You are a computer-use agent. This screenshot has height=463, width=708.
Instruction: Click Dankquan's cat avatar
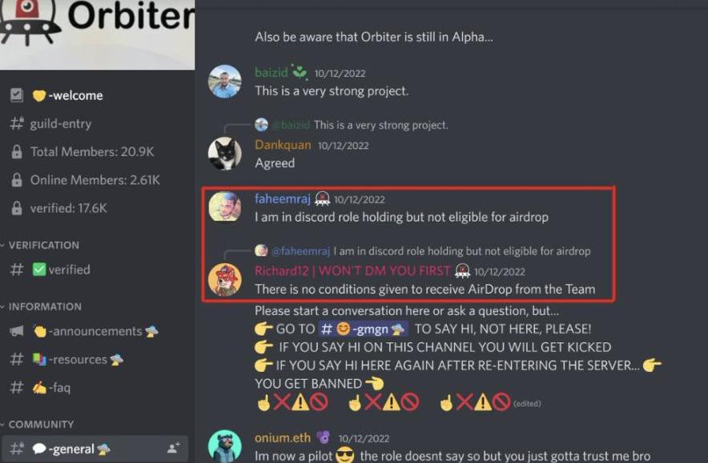point(224,154)
